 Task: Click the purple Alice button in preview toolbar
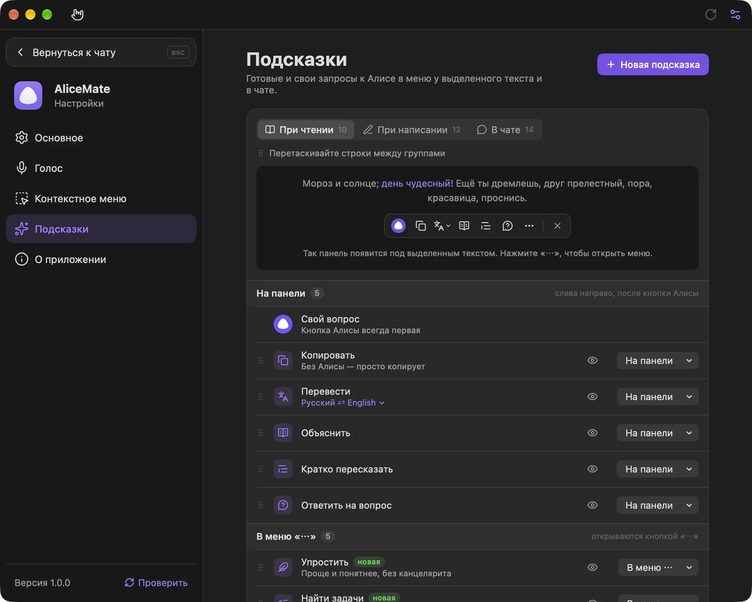[x=398, y=226]
